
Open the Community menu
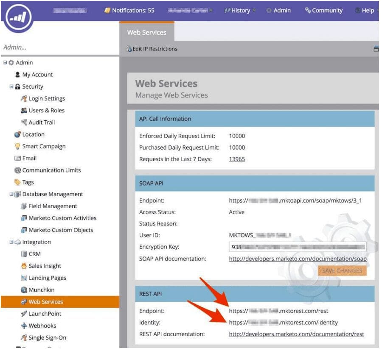[324, 11]
